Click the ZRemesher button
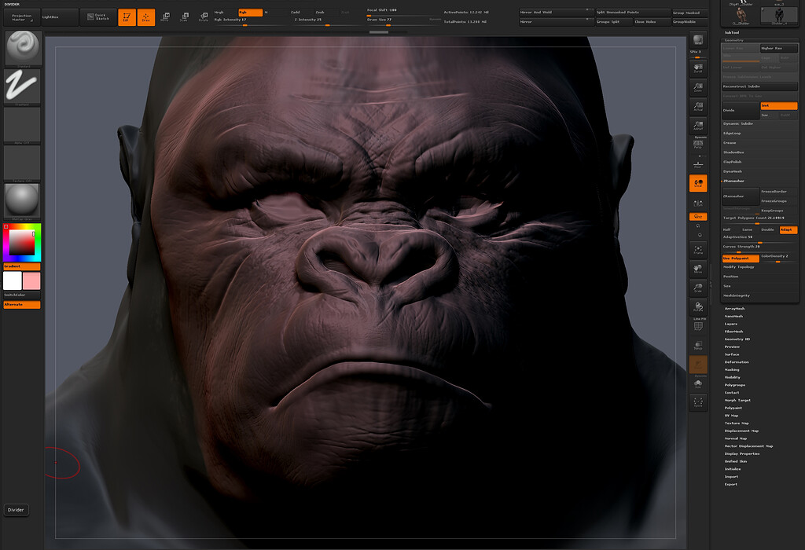The width and height of the screenshot is (805, 550). (741, 196)
